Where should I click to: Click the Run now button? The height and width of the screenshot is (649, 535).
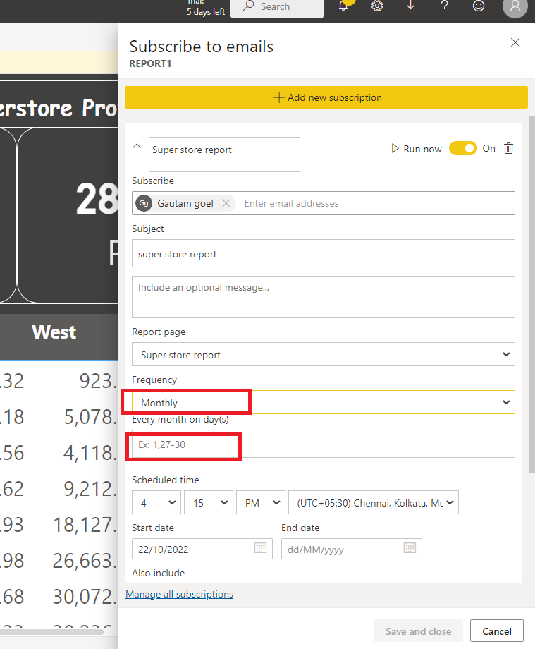pos(417,149)
